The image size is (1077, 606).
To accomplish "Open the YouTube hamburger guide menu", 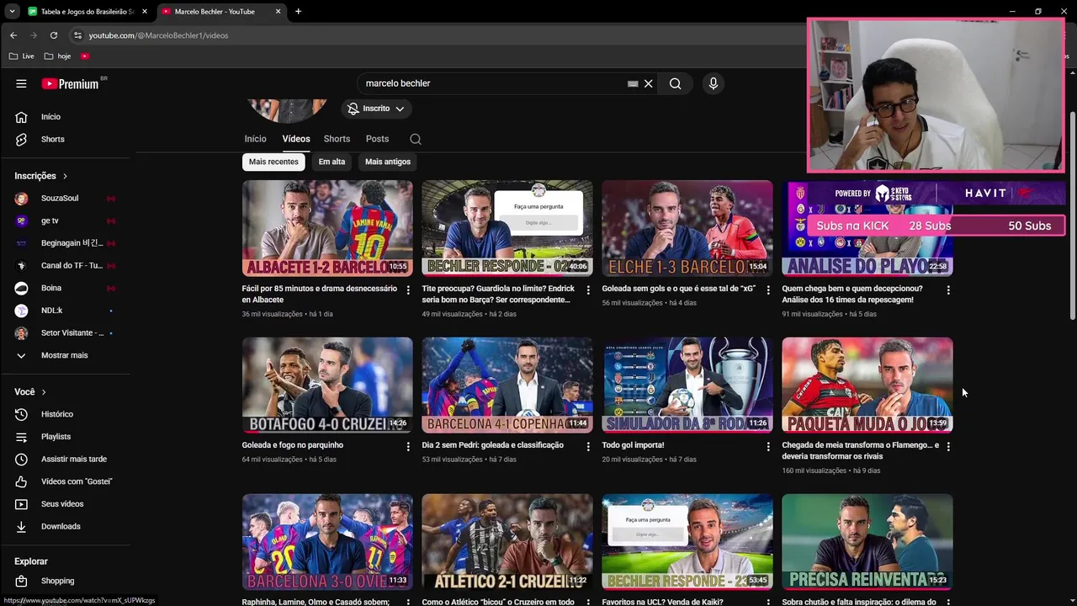I will (21, 83).
